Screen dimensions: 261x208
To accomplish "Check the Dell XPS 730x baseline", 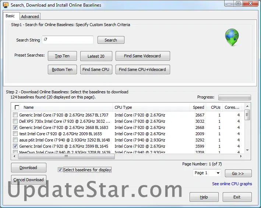I will (15, 121).
